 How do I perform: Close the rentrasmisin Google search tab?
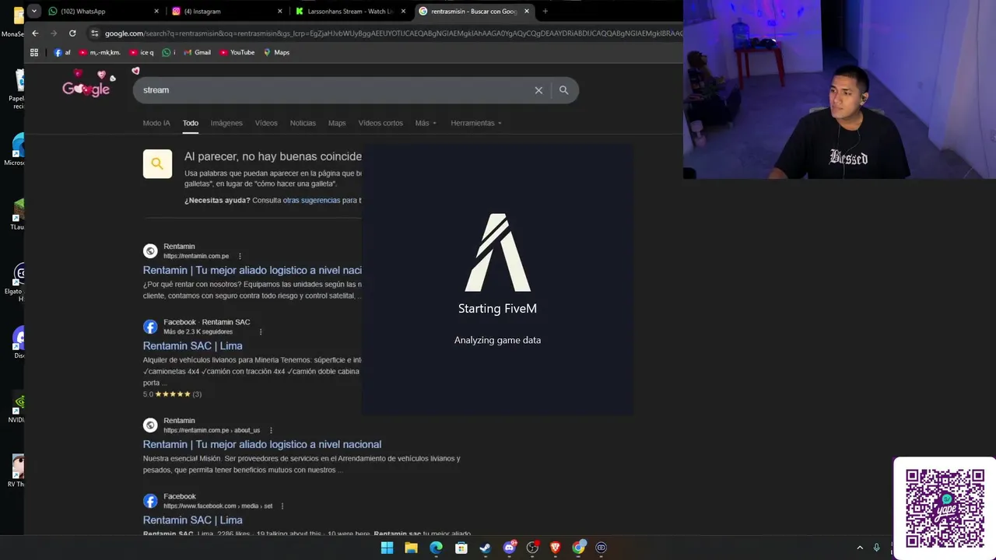pos(527,11)
